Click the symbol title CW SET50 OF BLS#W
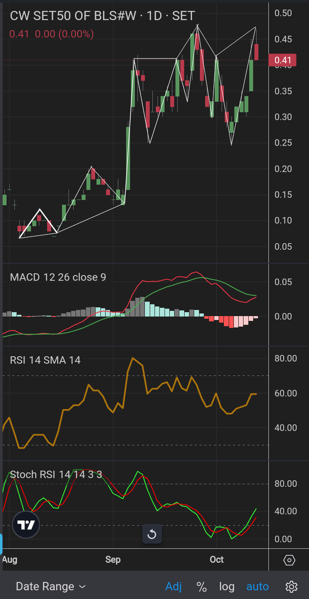The height and width of the screenshot is (599, 309). tap(72, 16)
